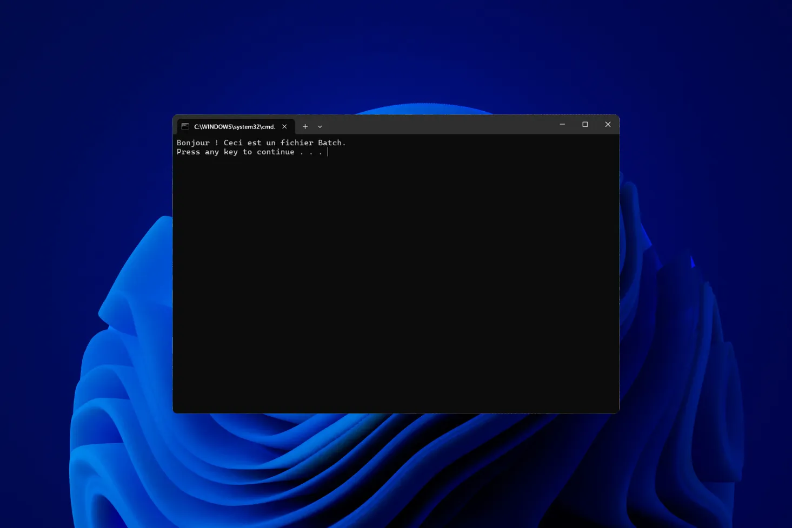792x528 pixels.
Task: Maximize the terminal window
Action: [x=585, y=124]
